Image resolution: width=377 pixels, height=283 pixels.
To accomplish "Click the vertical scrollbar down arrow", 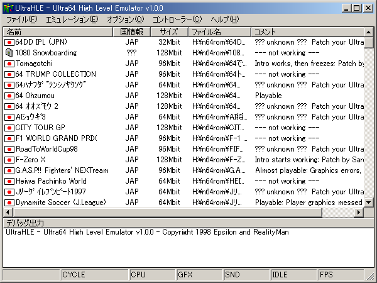I will click(x=369, y=203).
